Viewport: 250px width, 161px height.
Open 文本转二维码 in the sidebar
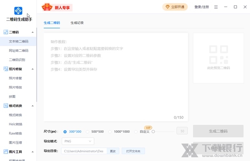18,41
